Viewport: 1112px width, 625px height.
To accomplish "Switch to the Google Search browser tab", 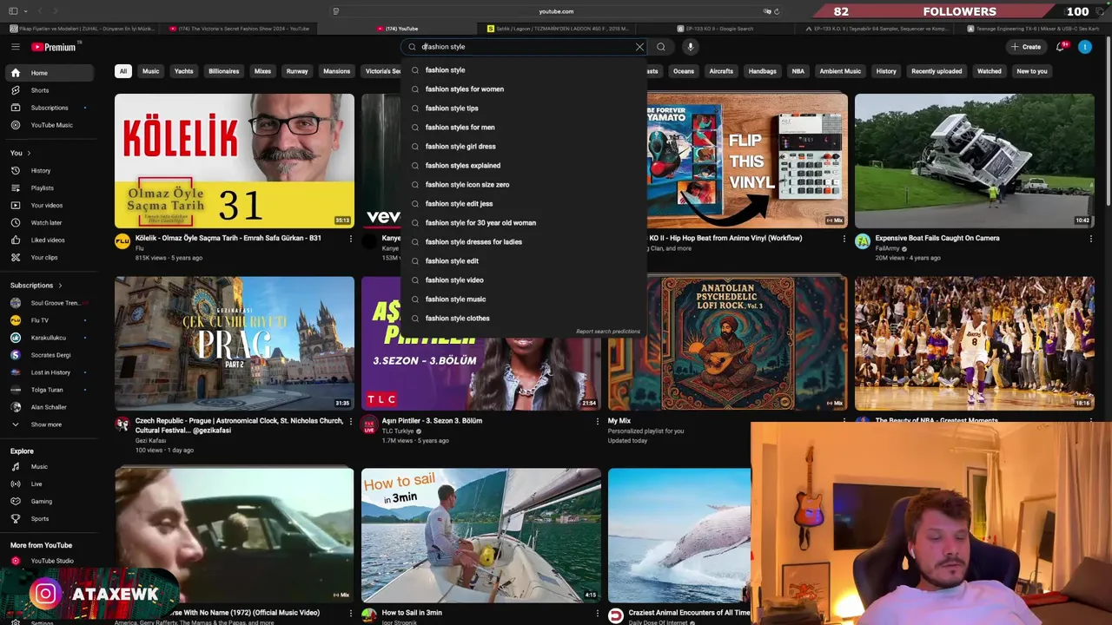I will [715, 29].
